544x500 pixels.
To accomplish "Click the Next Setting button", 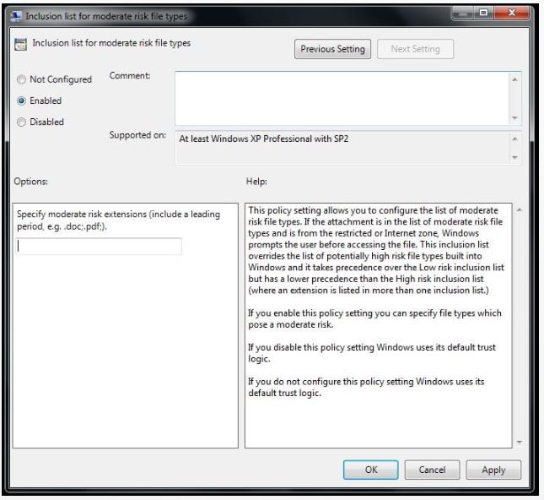I will click(415, 49).
